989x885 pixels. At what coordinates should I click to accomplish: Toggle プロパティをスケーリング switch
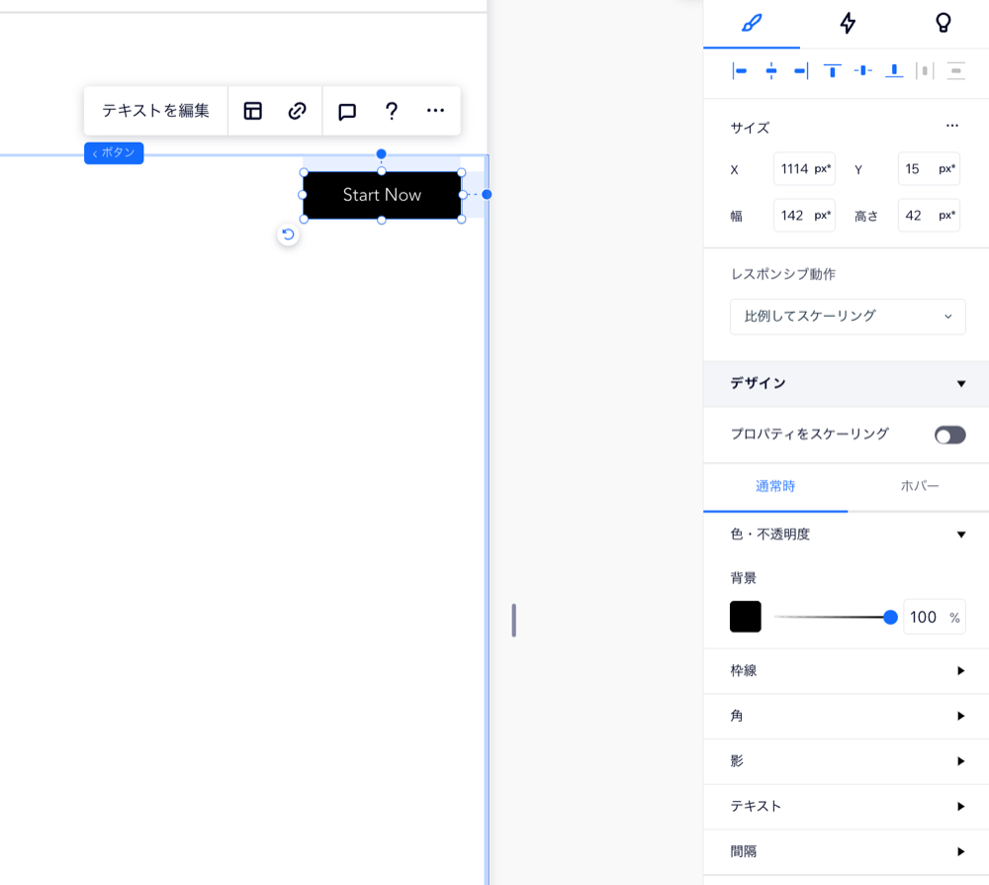point(949,435)
